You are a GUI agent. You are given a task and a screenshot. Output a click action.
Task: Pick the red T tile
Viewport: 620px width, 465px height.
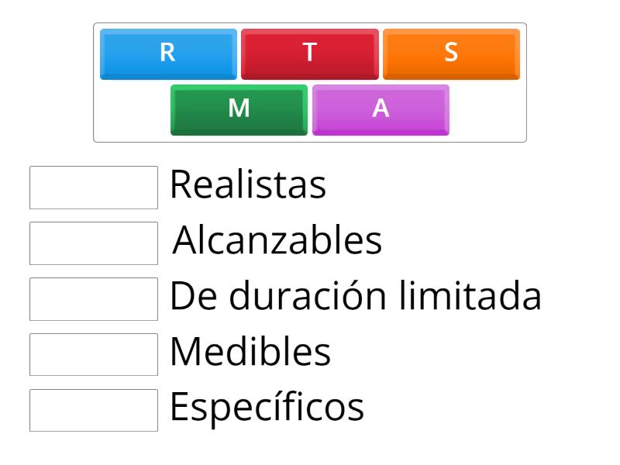point(310,53)
